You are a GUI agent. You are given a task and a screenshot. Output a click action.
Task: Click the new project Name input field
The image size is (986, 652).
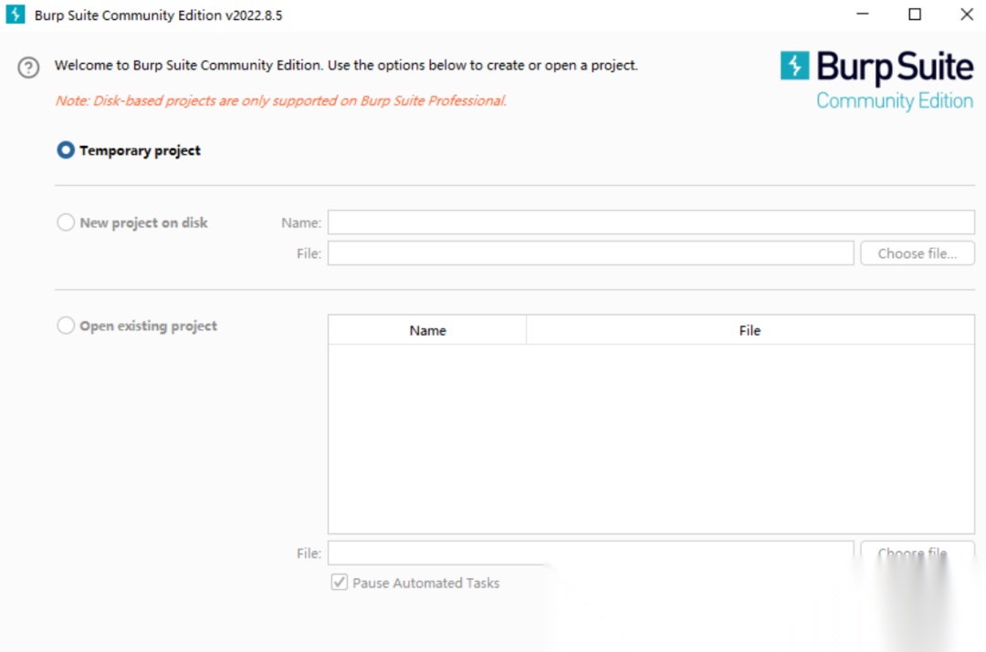pyautogui.click(x=651, y=223)
